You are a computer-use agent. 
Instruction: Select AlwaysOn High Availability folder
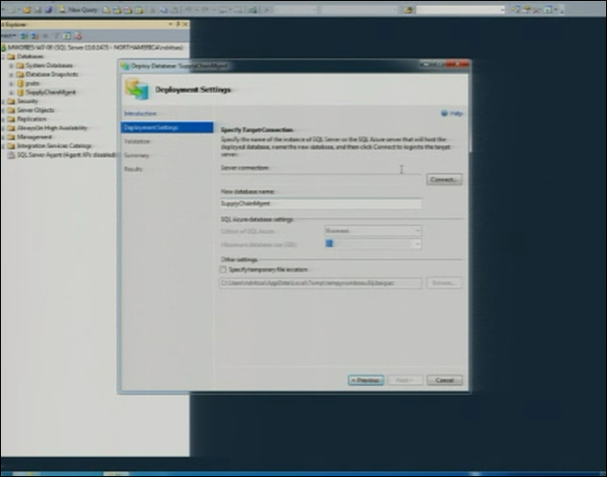(47, 128)
